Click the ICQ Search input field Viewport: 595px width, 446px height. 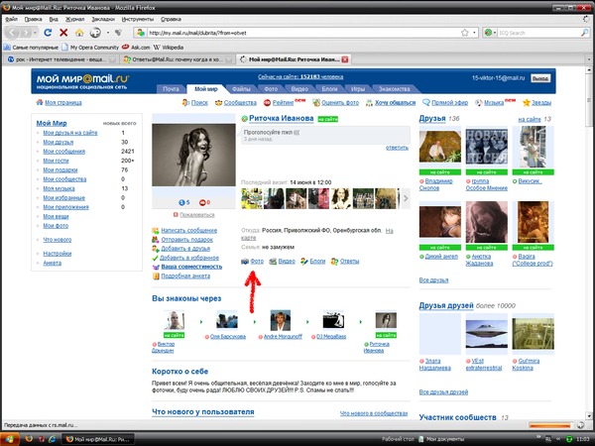pyautogui.click(x=538, y=33)
